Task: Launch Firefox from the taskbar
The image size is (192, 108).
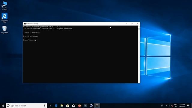Action: [79, 106]
